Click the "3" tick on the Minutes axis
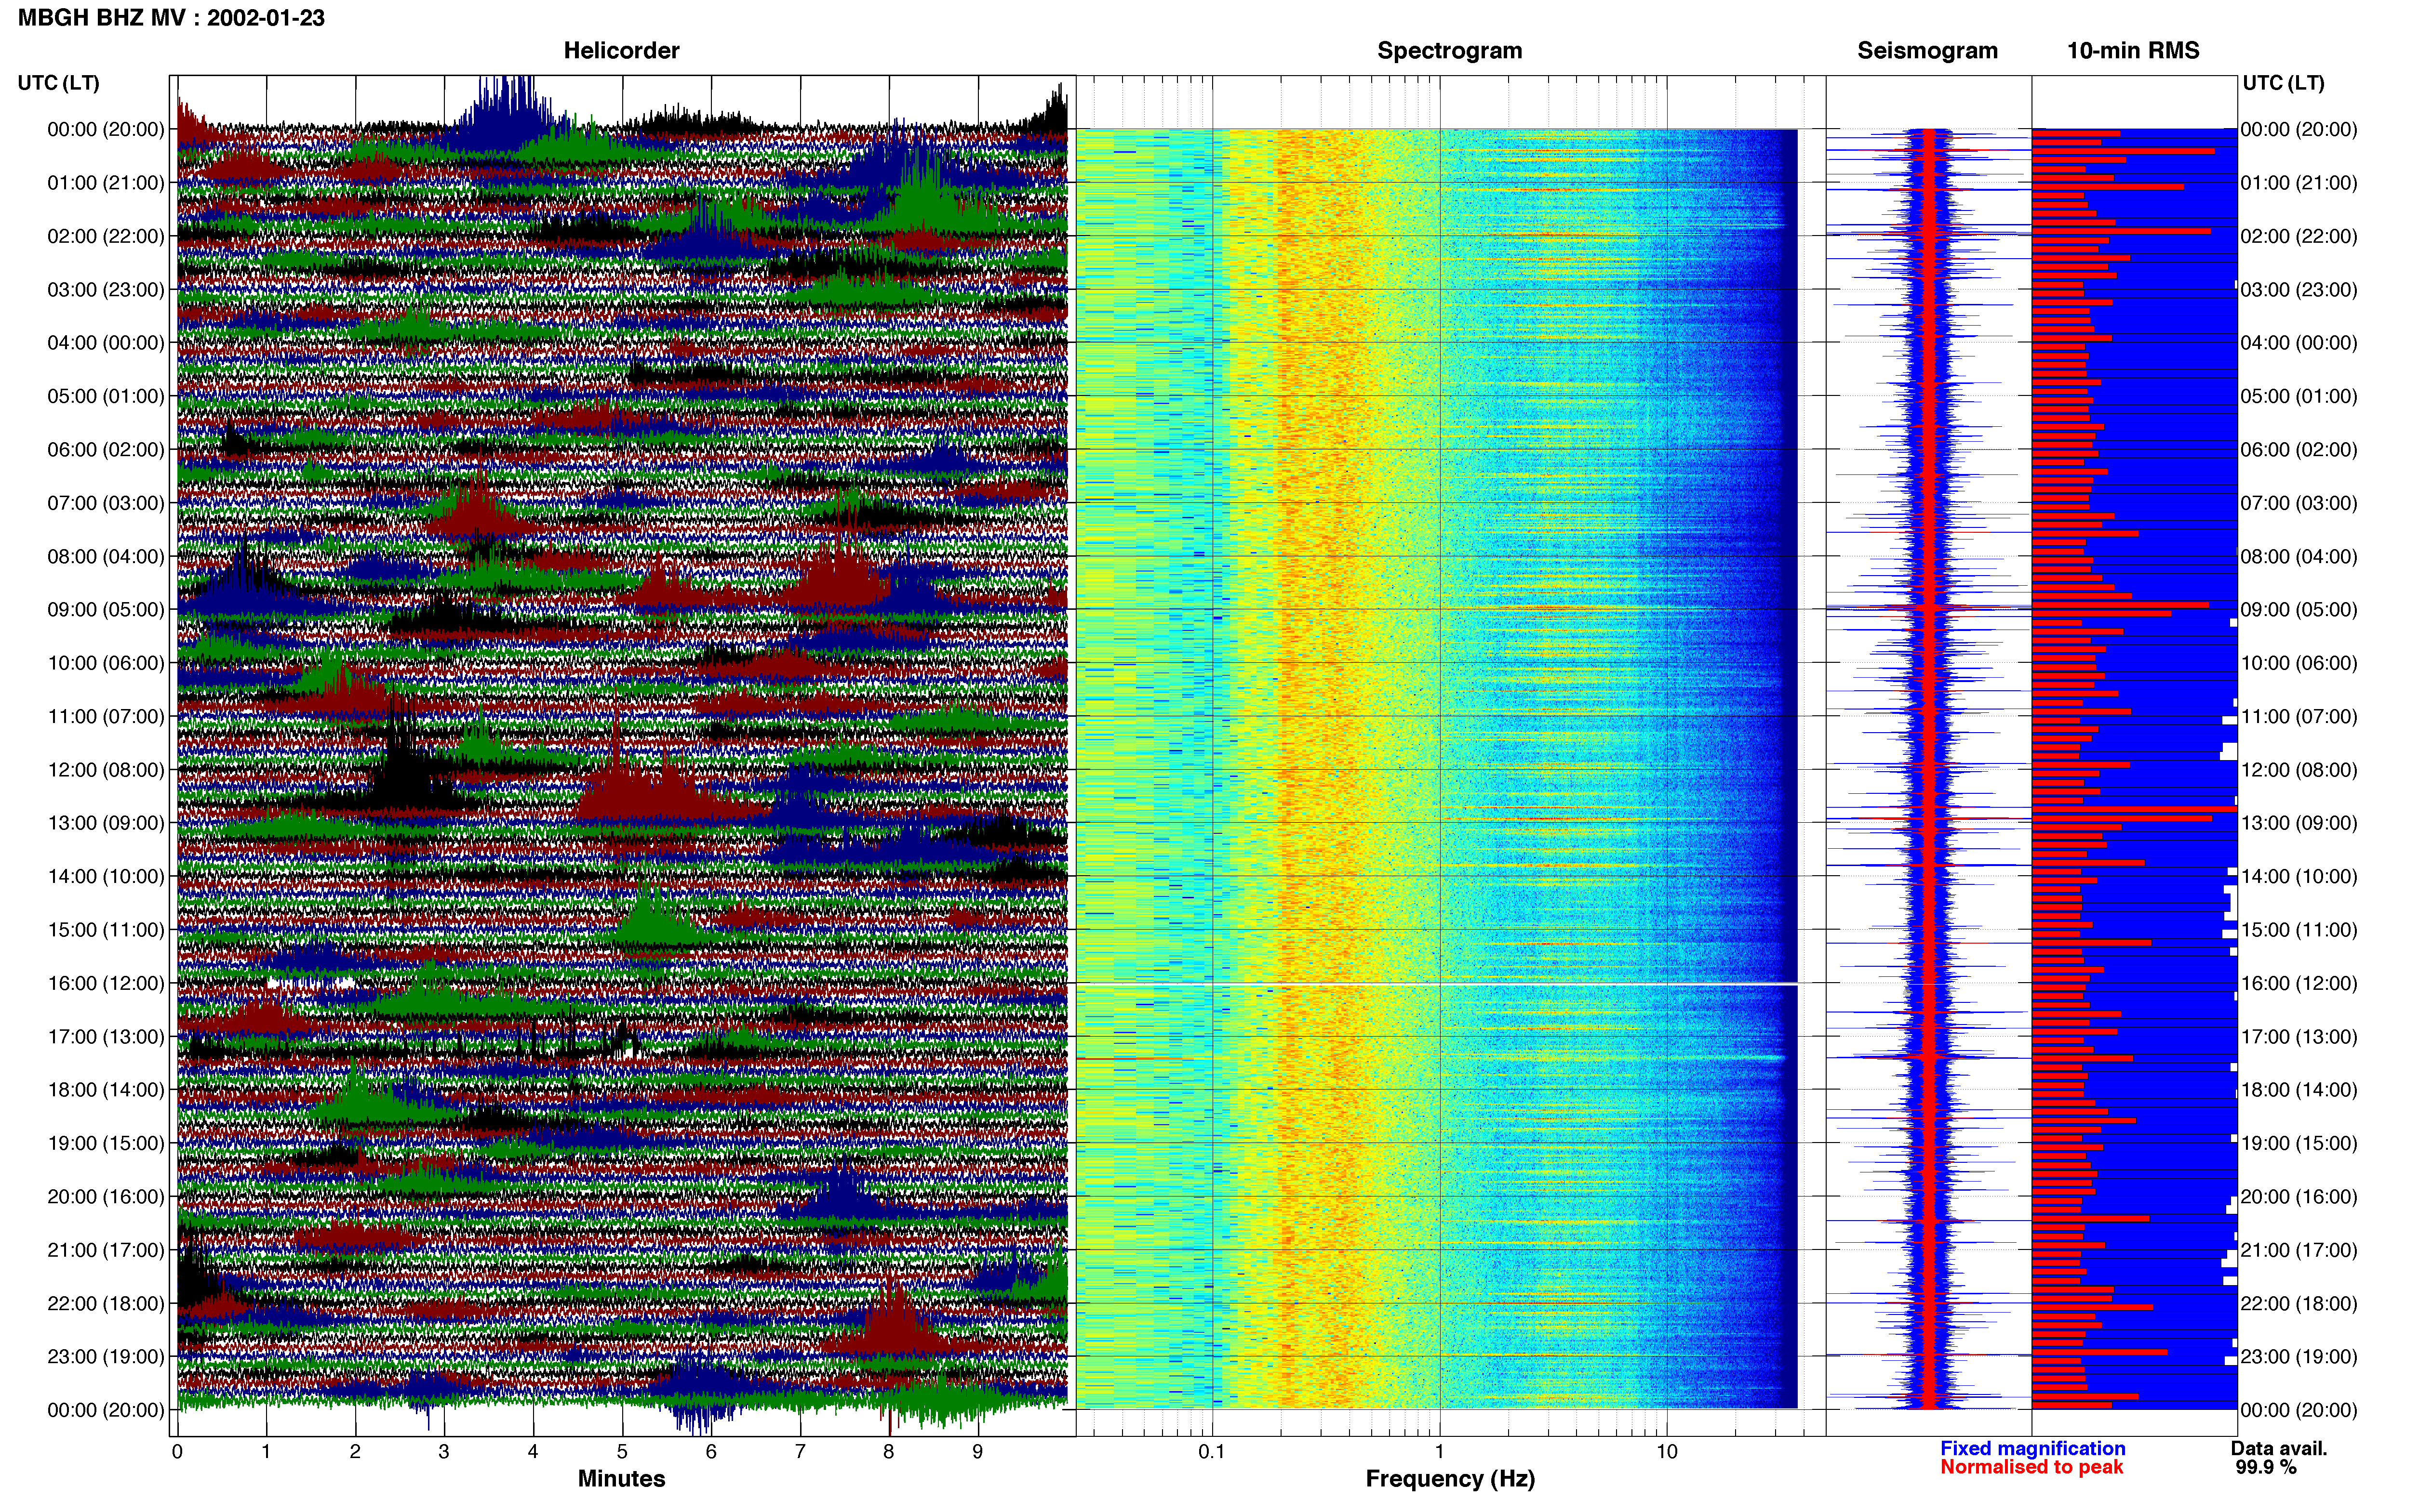This screenshot has height=1512, width=2419. pyautogui.click(x=444, y=1452)
